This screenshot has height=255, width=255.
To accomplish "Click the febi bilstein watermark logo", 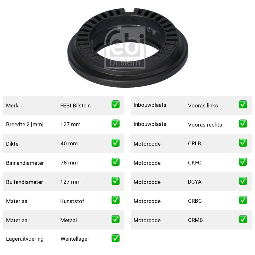I will [x=125, y=48].
